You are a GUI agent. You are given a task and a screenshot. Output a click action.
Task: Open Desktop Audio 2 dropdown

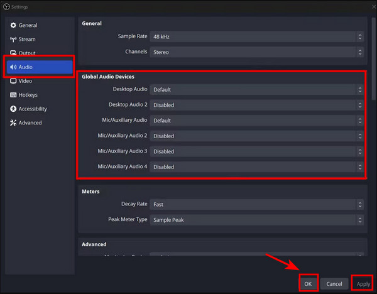coord(257,105)
